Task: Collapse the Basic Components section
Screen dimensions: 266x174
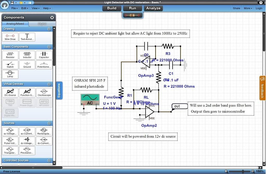Action: tap(49, 47)
